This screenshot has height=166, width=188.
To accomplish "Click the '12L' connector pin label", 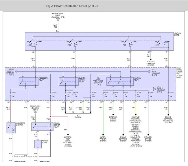I will 48,102.
